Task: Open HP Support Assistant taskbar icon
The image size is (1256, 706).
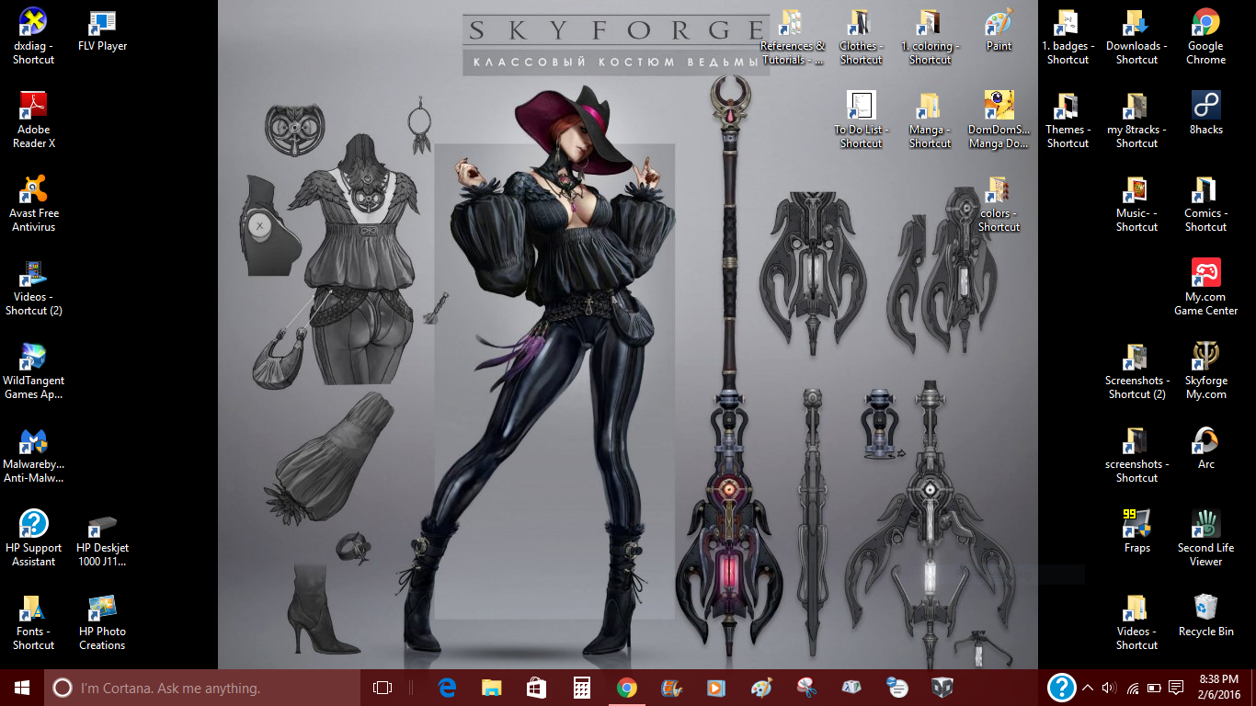Action: (x=1062, y=688)
